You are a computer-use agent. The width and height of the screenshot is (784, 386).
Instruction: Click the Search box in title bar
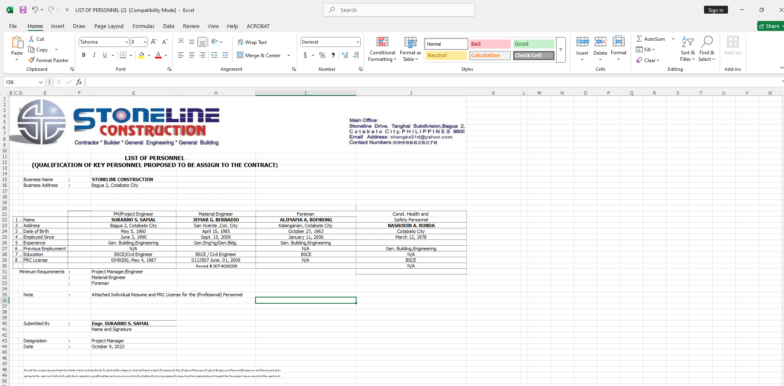tap(399, 10)
